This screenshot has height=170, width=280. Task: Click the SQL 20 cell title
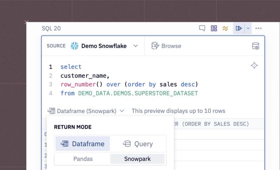(x=51, y=28)
